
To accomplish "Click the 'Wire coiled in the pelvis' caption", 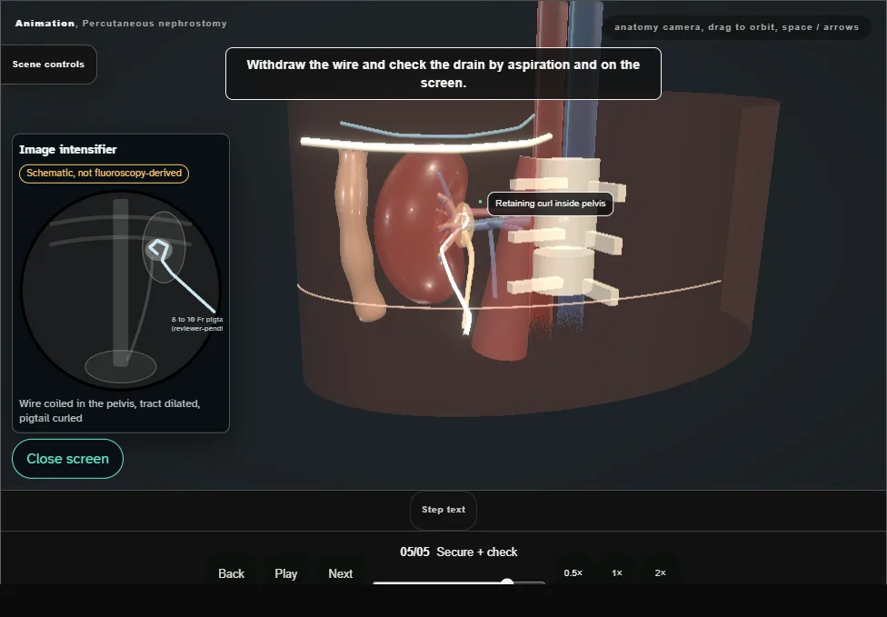I will tap(109, 411).
